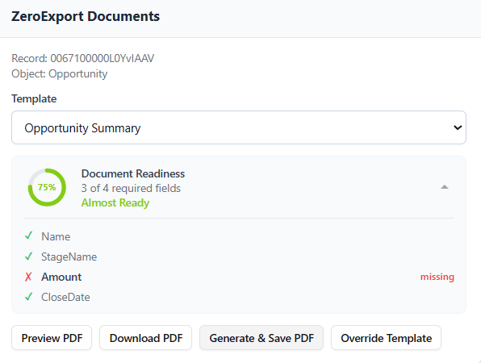Screen dimensions: 481x363
Task: Click the green checkmark beside StageName
Action: point(28,257)
